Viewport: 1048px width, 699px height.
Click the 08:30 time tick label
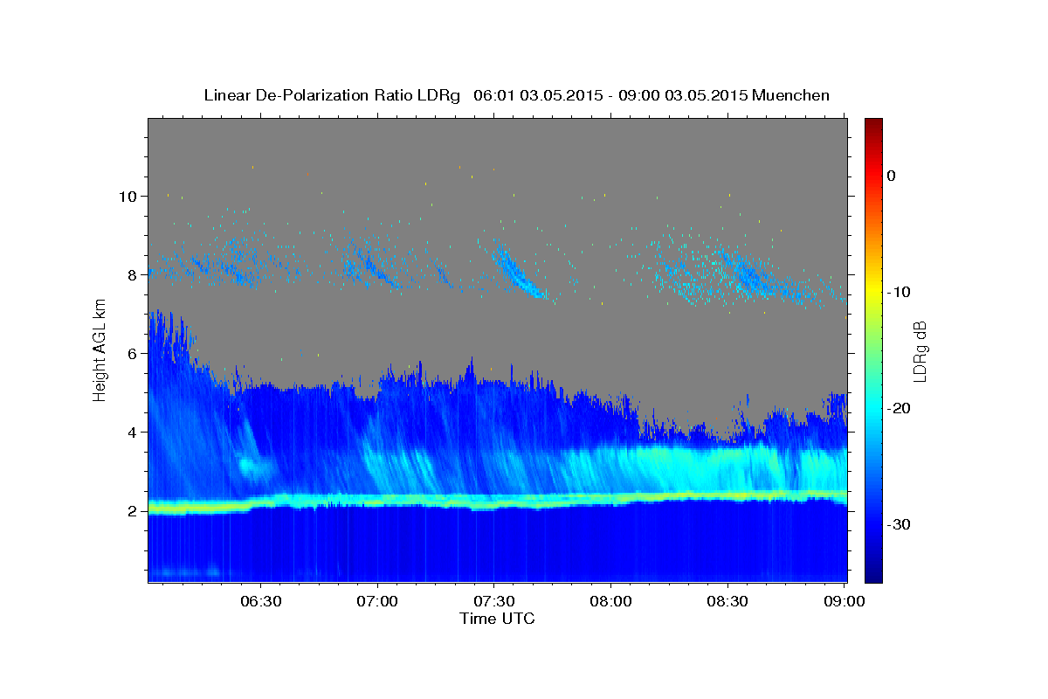pyautogui.click(x=727, y=602)
